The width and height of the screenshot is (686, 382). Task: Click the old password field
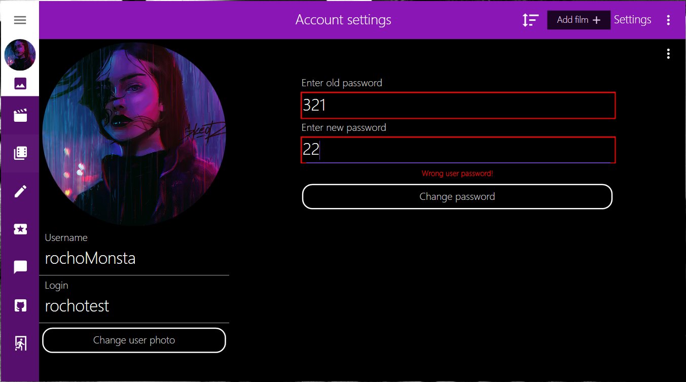click(458, 106)
